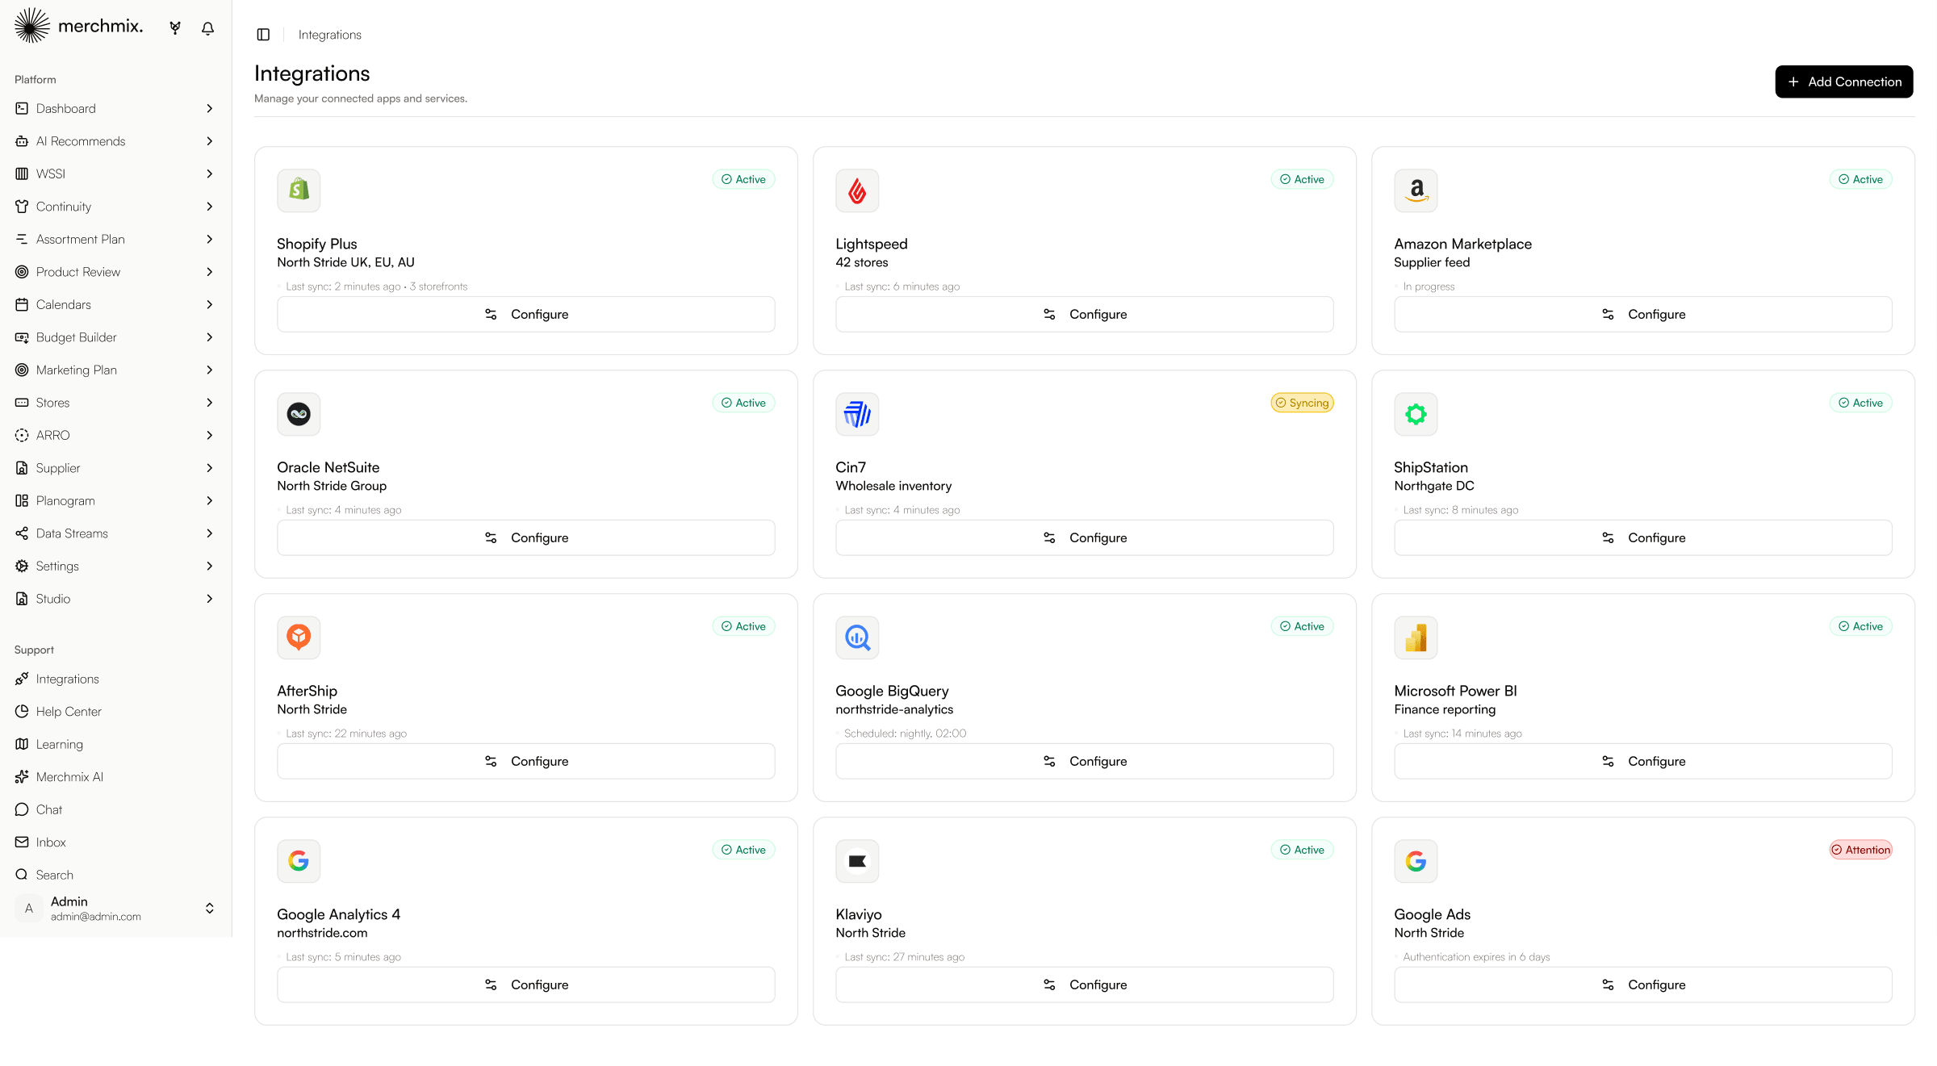The image size is (1937, 1066).
Task: Click the Oracle NetSuite icon
Action: pos(299,414)
